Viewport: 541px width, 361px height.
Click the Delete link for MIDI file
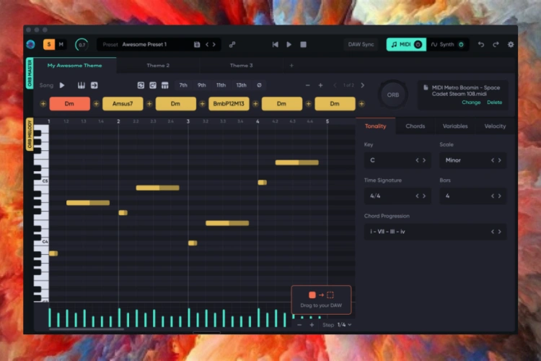click(x=494, y=103)
